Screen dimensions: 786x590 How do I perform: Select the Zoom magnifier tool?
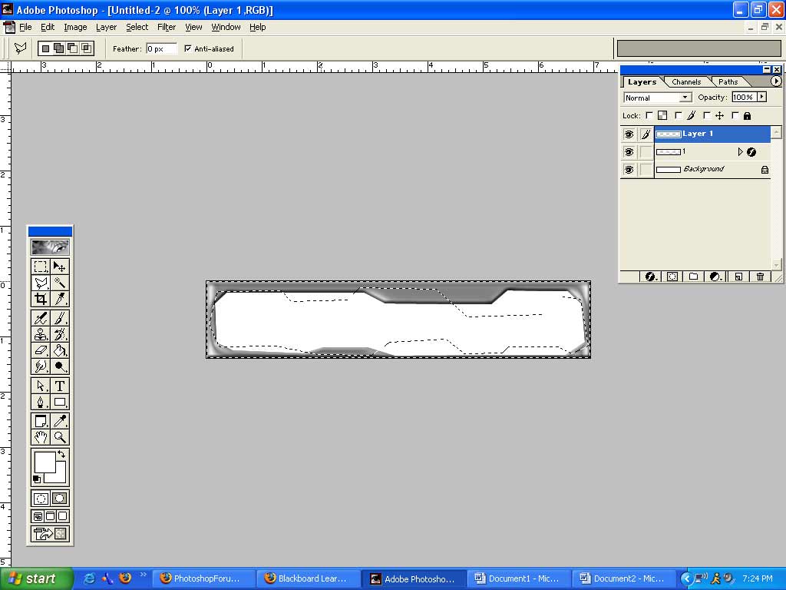60,437
